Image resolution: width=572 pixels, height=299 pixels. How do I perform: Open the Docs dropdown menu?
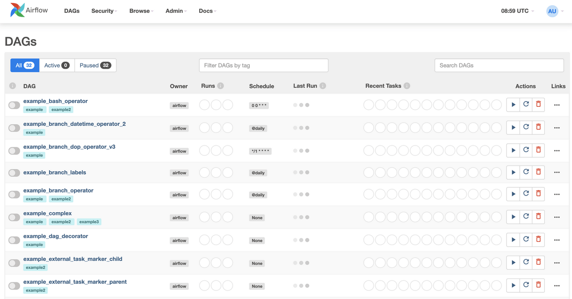pos(207,11)
